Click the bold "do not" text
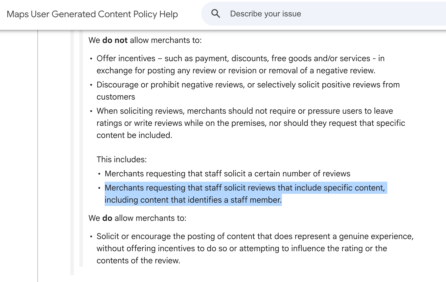Viewport: 446px width, 282px height. tap(115, 40)
